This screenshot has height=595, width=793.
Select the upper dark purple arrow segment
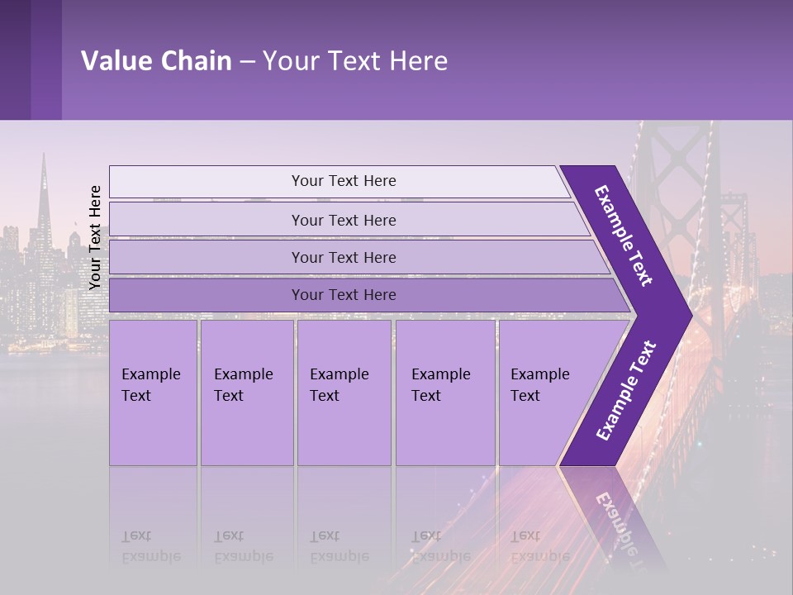(x=624, y=236)
